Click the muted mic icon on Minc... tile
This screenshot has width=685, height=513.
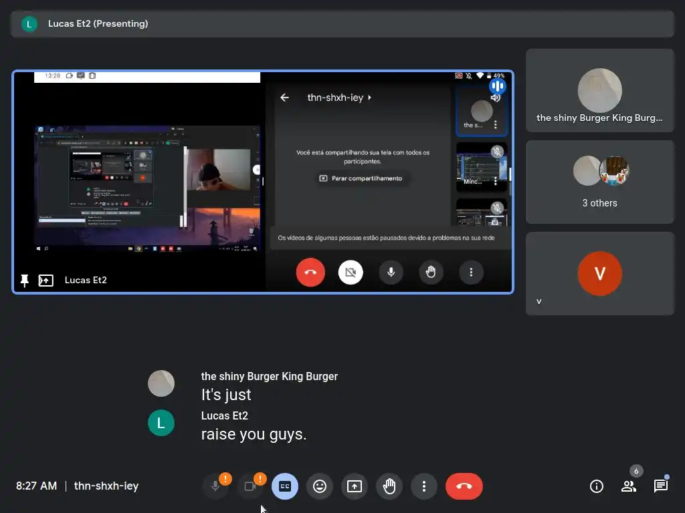(497, 152)
